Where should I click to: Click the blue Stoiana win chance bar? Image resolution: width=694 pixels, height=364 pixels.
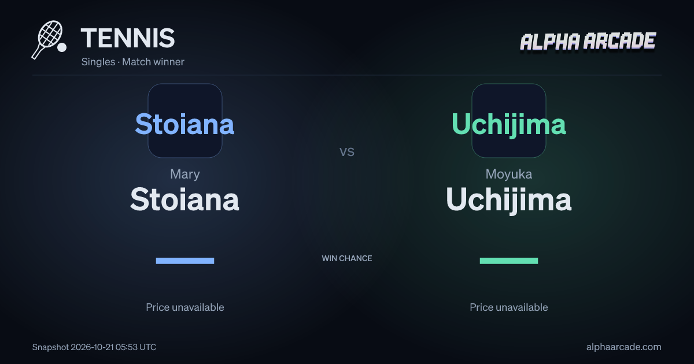click(185, 261)
